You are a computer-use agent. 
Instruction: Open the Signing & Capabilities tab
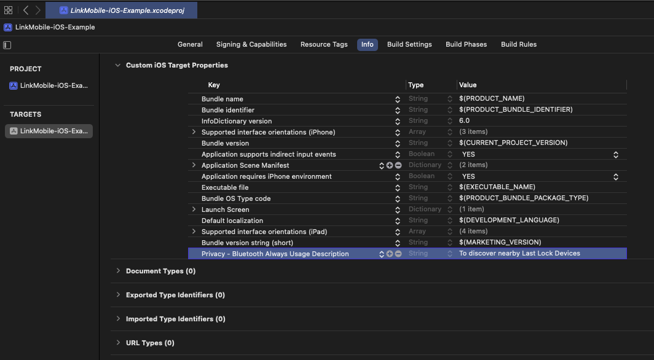pyautogui.click(x=251, y=45)
